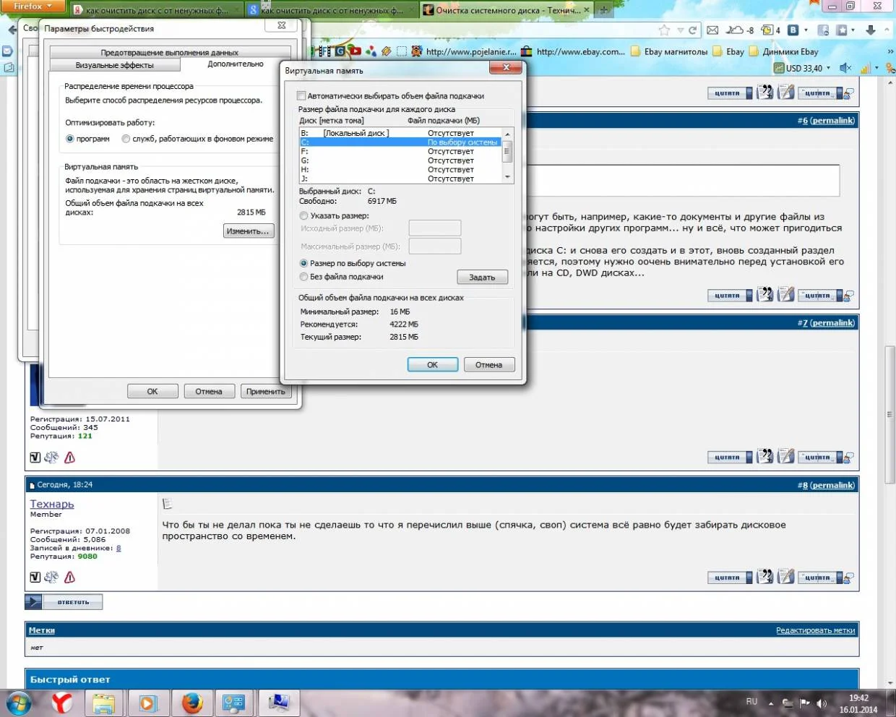Open the www.ebay.com bookmark
The image size is (896, 717).
[573, 51]
